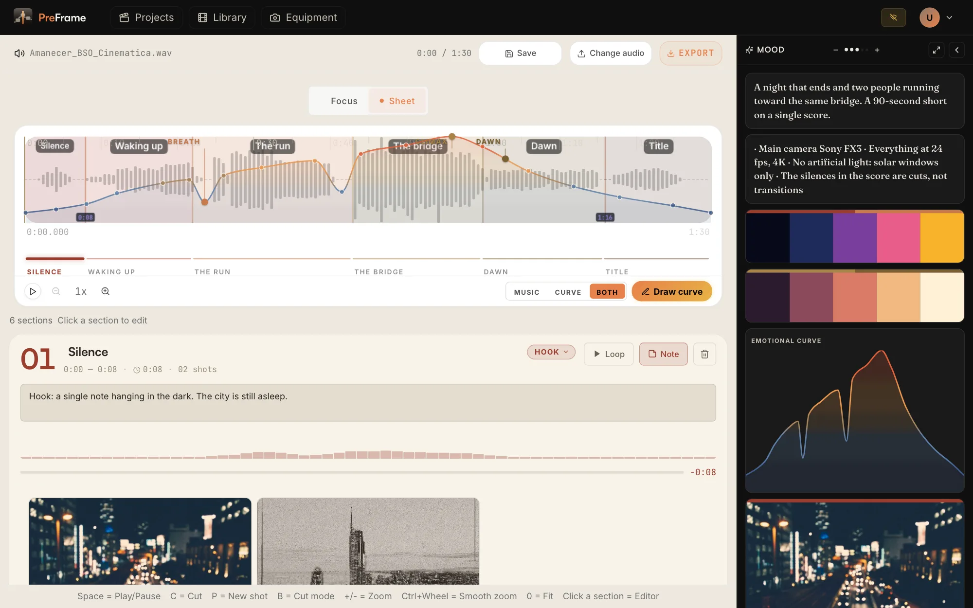Image resolution: width=973 pixels, height=608 pixels.
Task: Click the 1x zoom level
Action: tap(81, 291)
